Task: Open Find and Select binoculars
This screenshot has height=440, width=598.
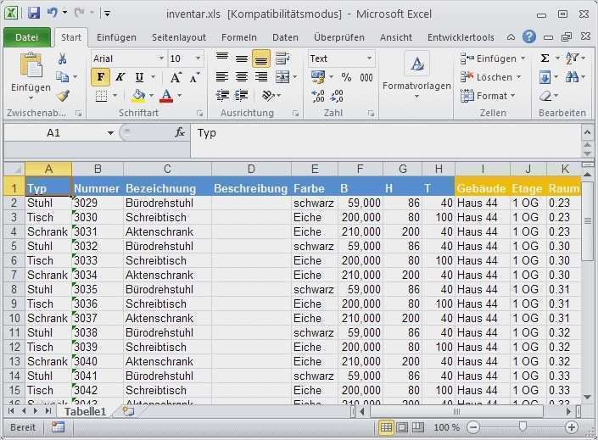Action: (x=572, y=77)
